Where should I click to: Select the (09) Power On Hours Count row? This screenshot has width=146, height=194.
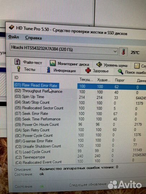coord(80,124)
